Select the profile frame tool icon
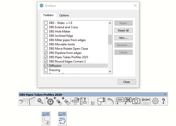This screenshot has width=176, height=126. [x=32, y=101]
